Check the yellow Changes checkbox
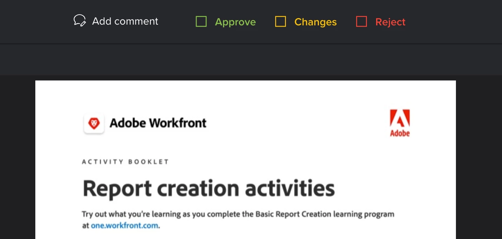Screen dimensions: 502x239 tap(281, 22)
